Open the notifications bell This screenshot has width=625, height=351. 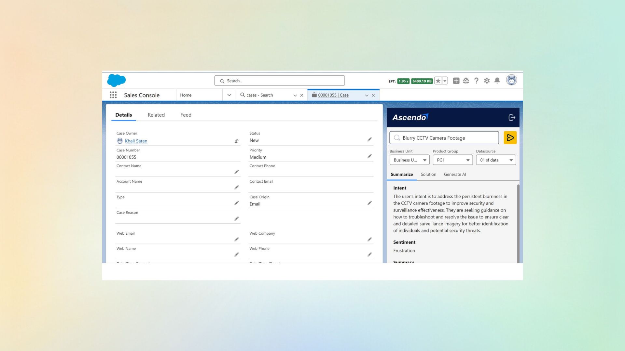tap(497, 81)
